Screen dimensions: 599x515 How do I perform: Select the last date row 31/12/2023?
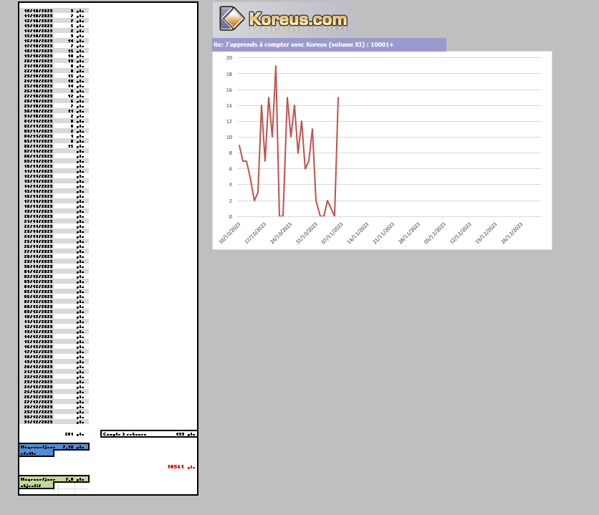pyautogui.click(x=38, y=421)
